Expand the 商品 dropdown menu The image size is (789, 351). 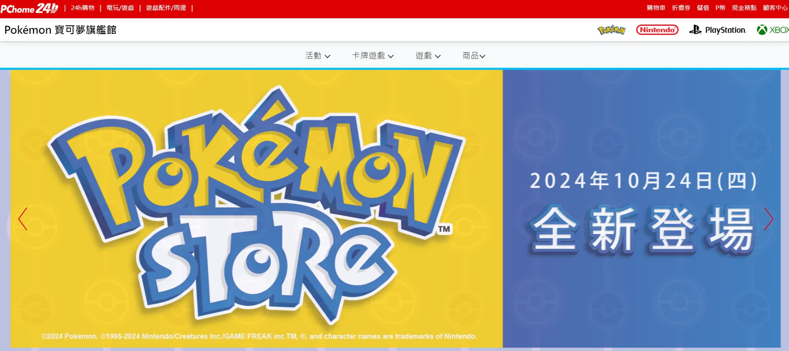pyautogui.click(x=474, y=56)
